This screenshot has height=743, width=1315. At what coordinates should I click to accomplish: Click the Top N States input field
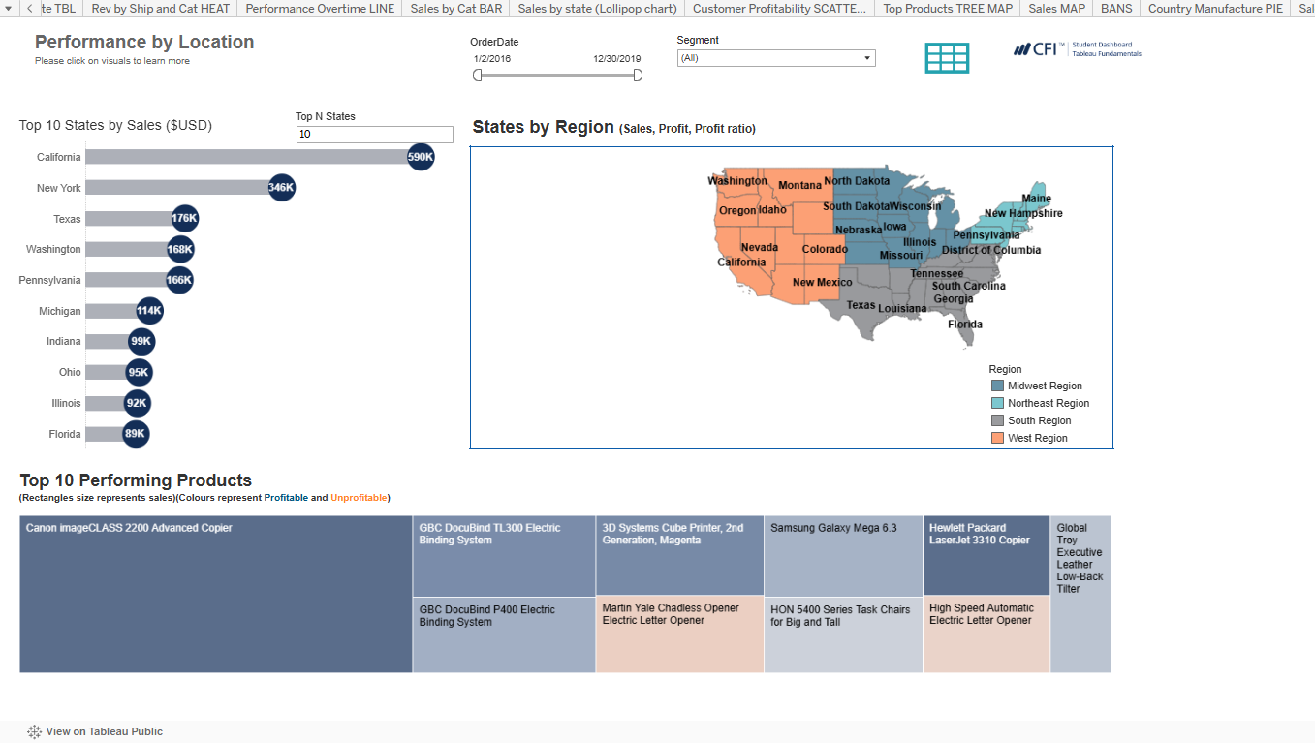pos(374,135)
